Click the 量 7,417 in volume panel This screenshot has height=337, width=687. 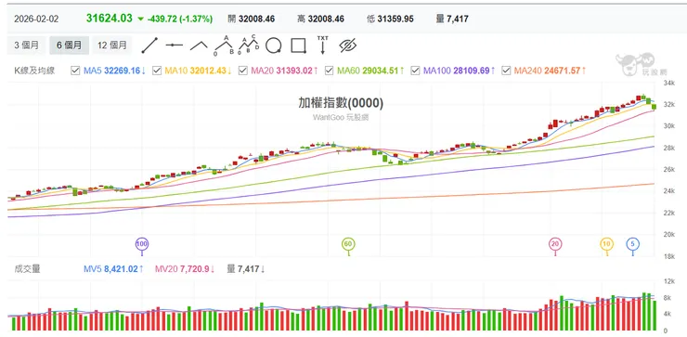click(x=242, y=269)
